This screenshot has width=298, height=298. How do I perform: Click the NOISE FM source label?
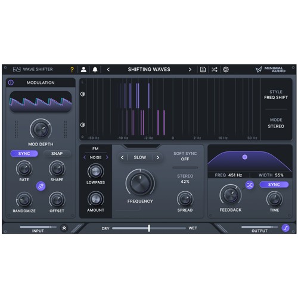95,157
